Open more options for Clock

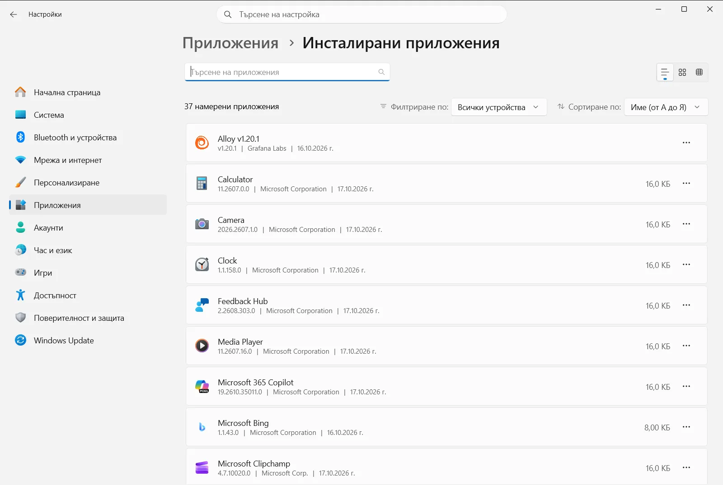[x=686, y=264]
